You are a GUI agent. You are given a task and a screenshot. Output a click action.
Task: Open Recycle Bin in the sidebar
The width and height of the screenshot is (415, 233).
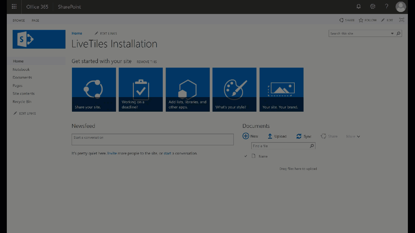pos(22,102)
